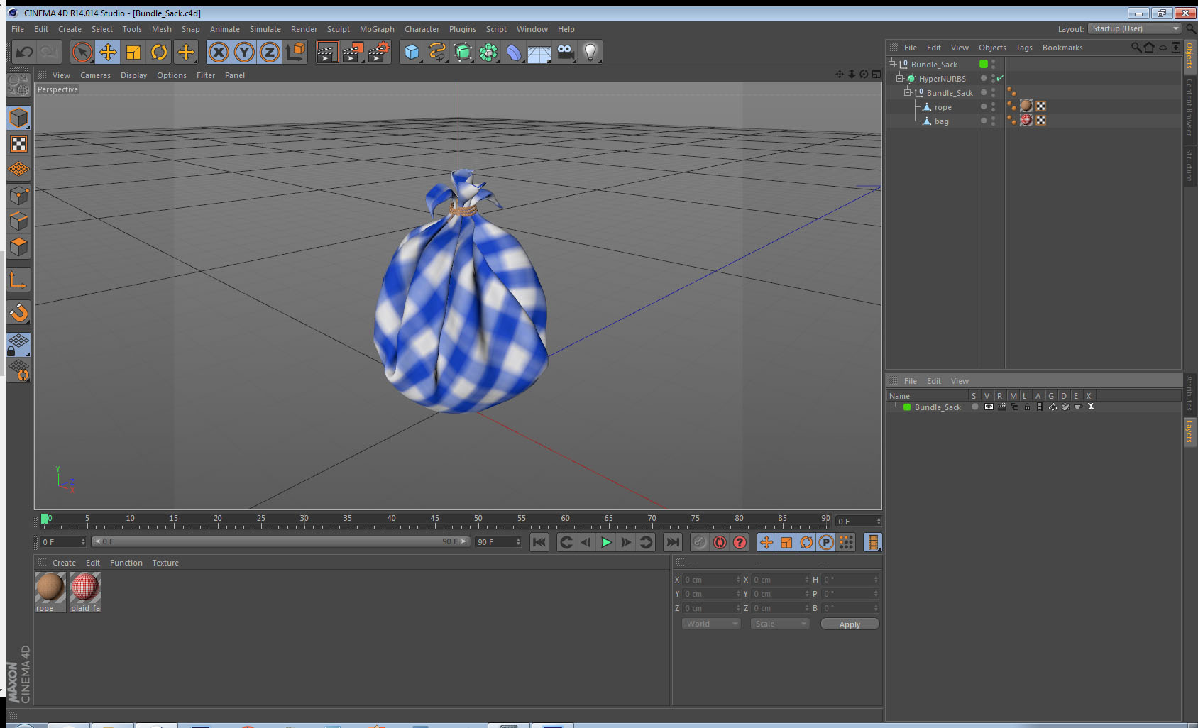
Task: Render to Picture Viewer icon
Action: [x=353, y=52]
